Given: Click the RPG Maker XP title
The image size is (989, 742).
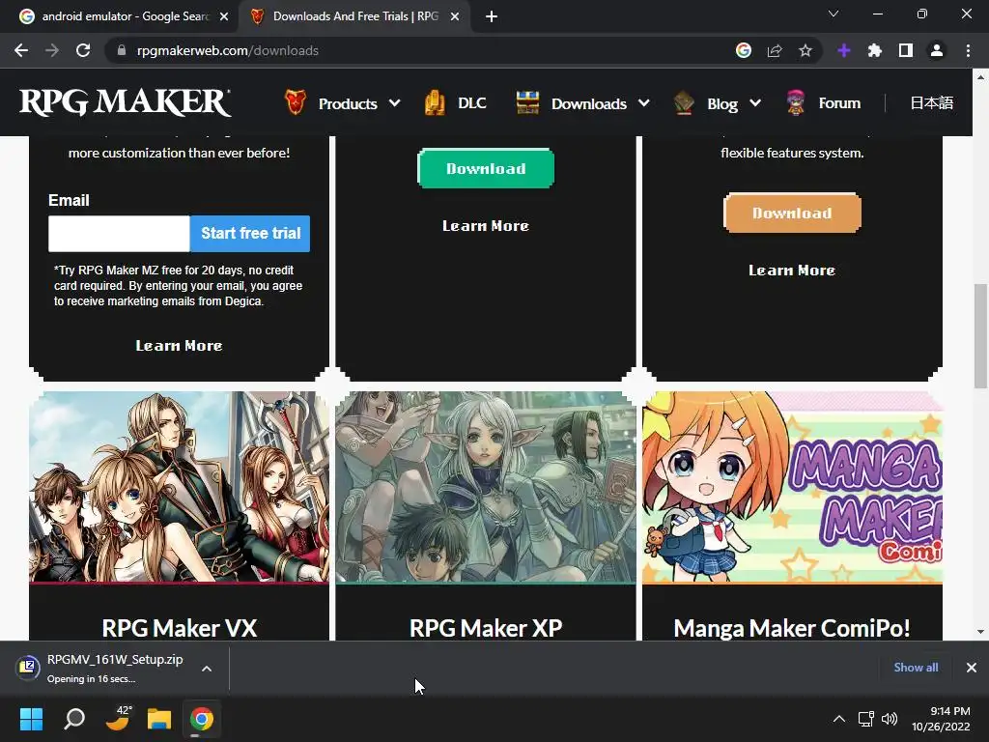Looking at the screenshot, I should (486, 628).
